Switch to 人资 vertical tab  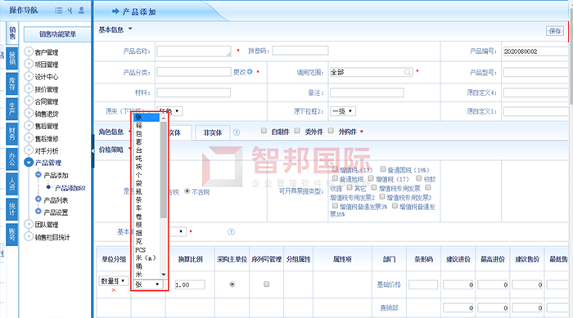tap(12, 184)
